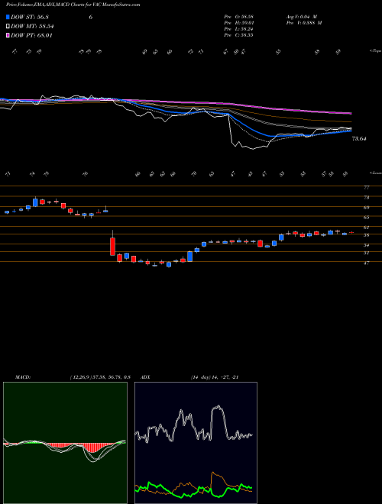Open the ADX indicator chart thumbnail

click(196, 443)
